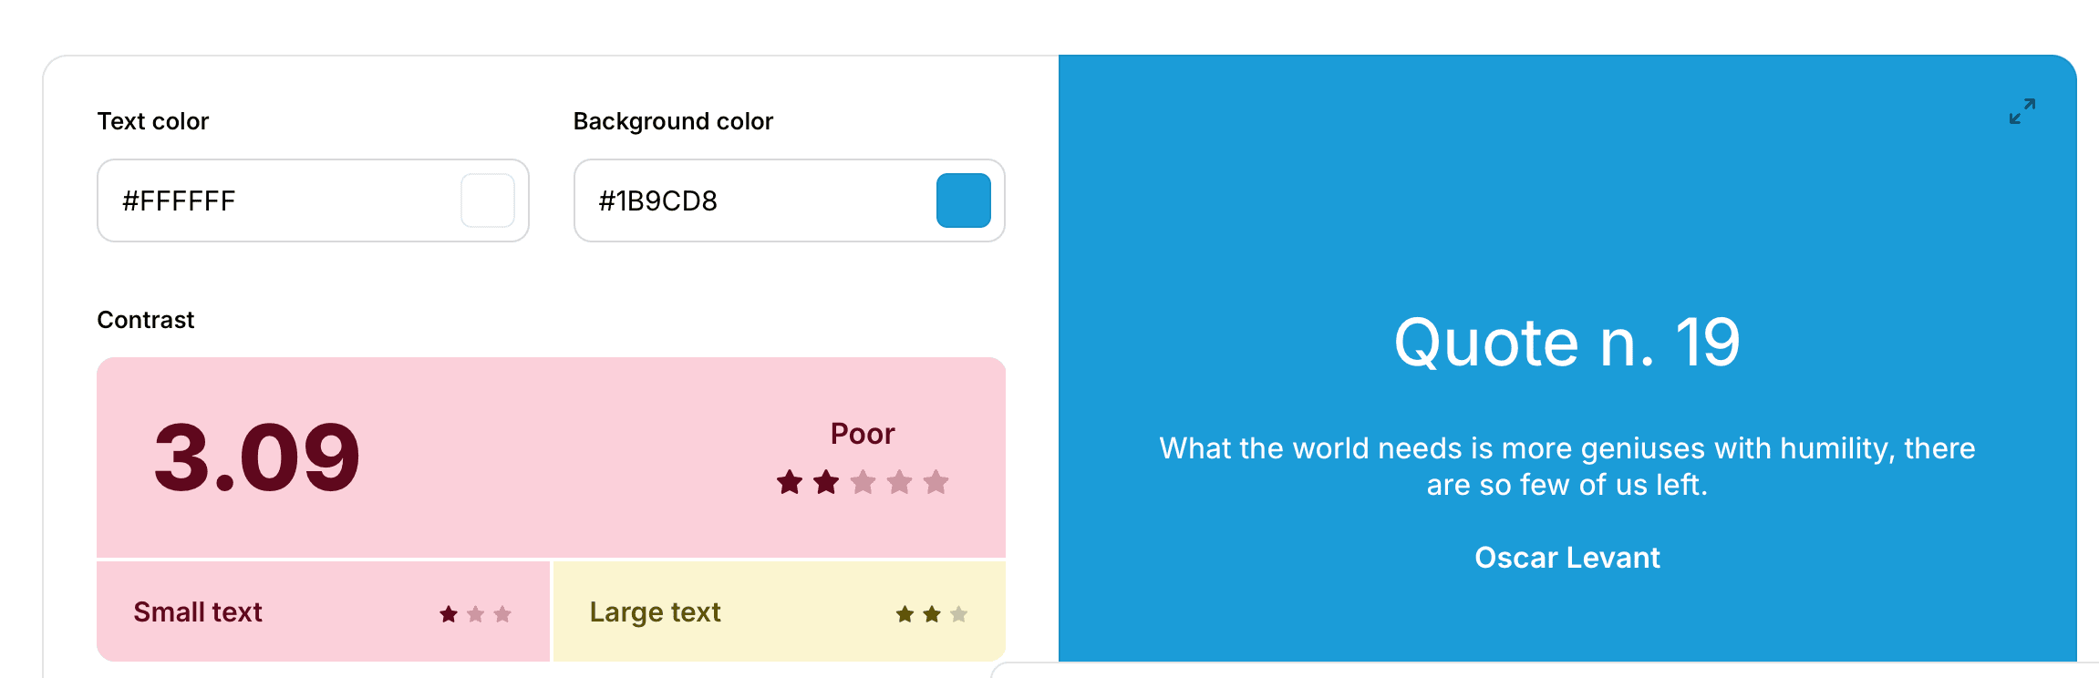The width and height of the screenshot is (2099, 678).
Task: Click the Text color label
Action: tap(153, 121)
